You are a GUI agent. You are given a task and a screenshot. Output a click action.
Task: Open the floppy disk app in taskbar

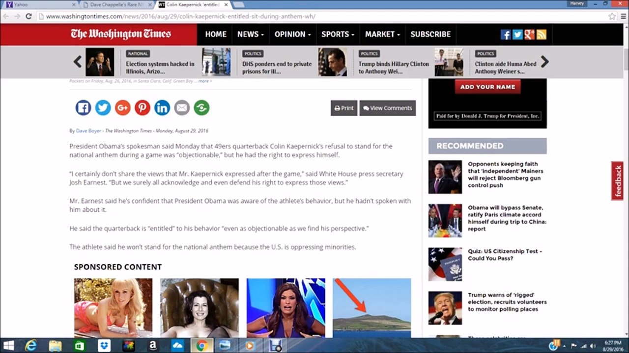click(276, 346)
